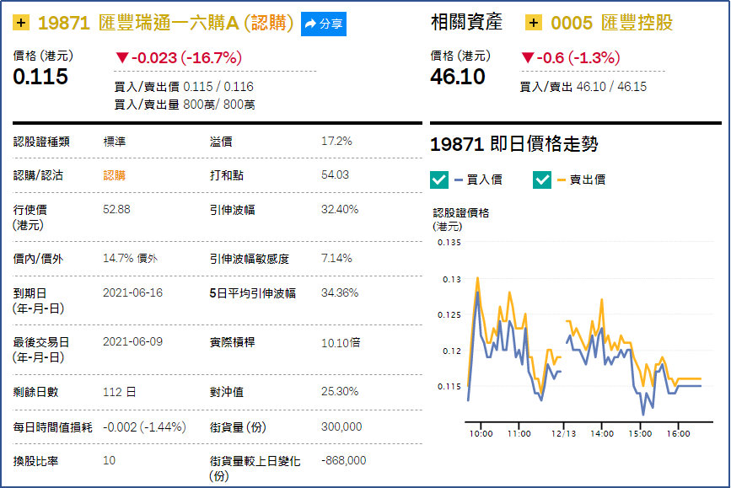Click the 0.135 price label on chart axis
731x488 pixels.
point(449,243)
